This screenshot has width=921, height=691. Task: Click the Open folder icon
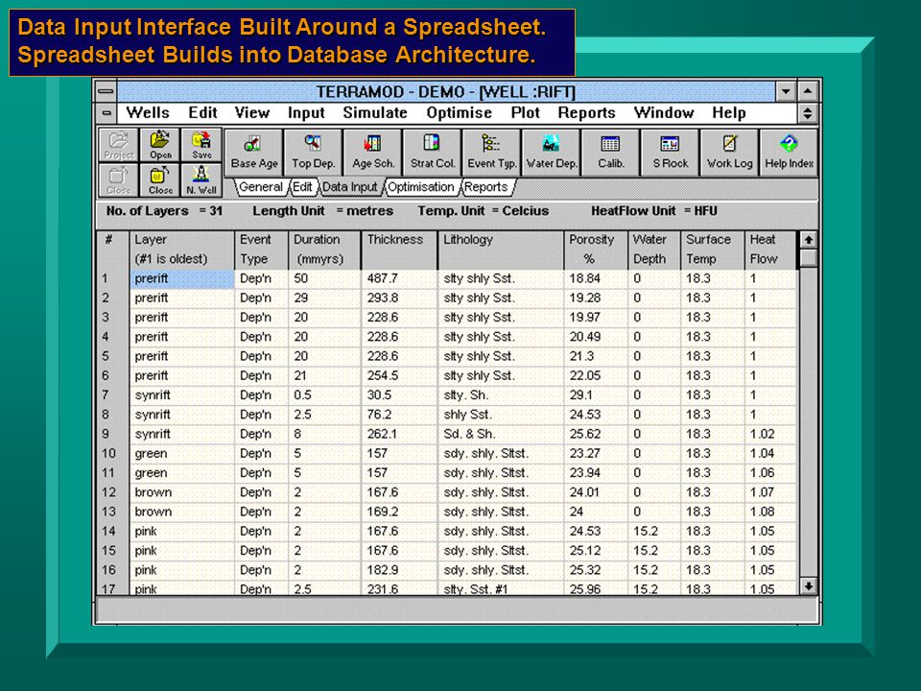click(x=160, y=145)
